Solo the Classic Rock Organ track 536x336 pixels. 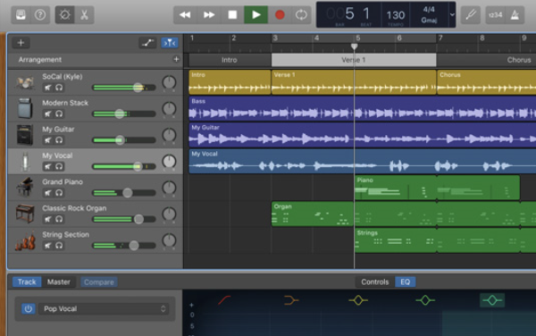click(59, 219)
